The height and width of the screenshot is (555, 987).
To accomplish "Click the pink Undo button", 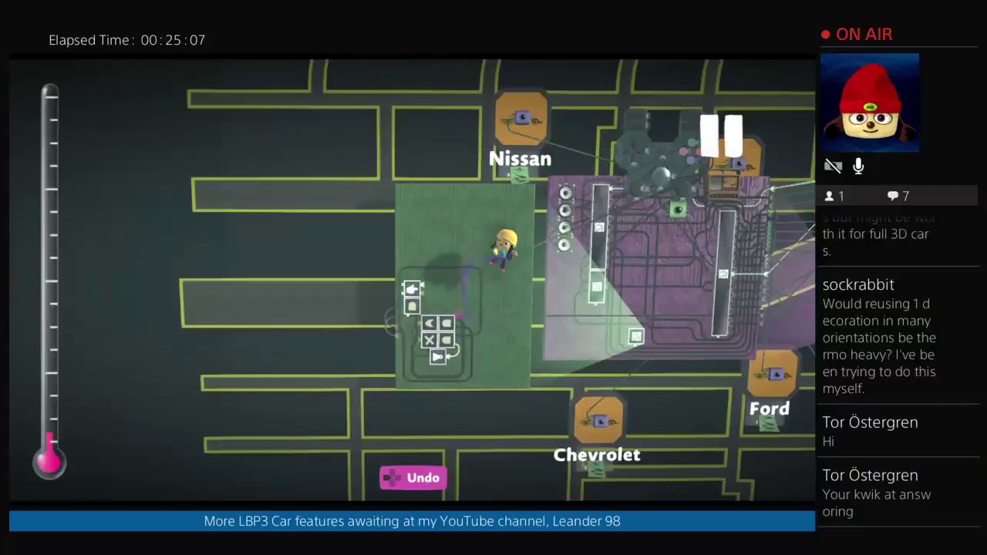I will [x=413, y=478].
